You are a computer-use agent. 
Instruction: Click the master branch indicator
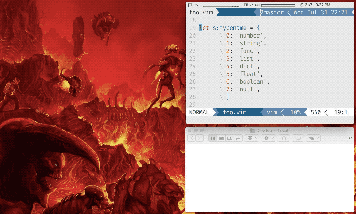pyautogui.click(x=272, y=12)
